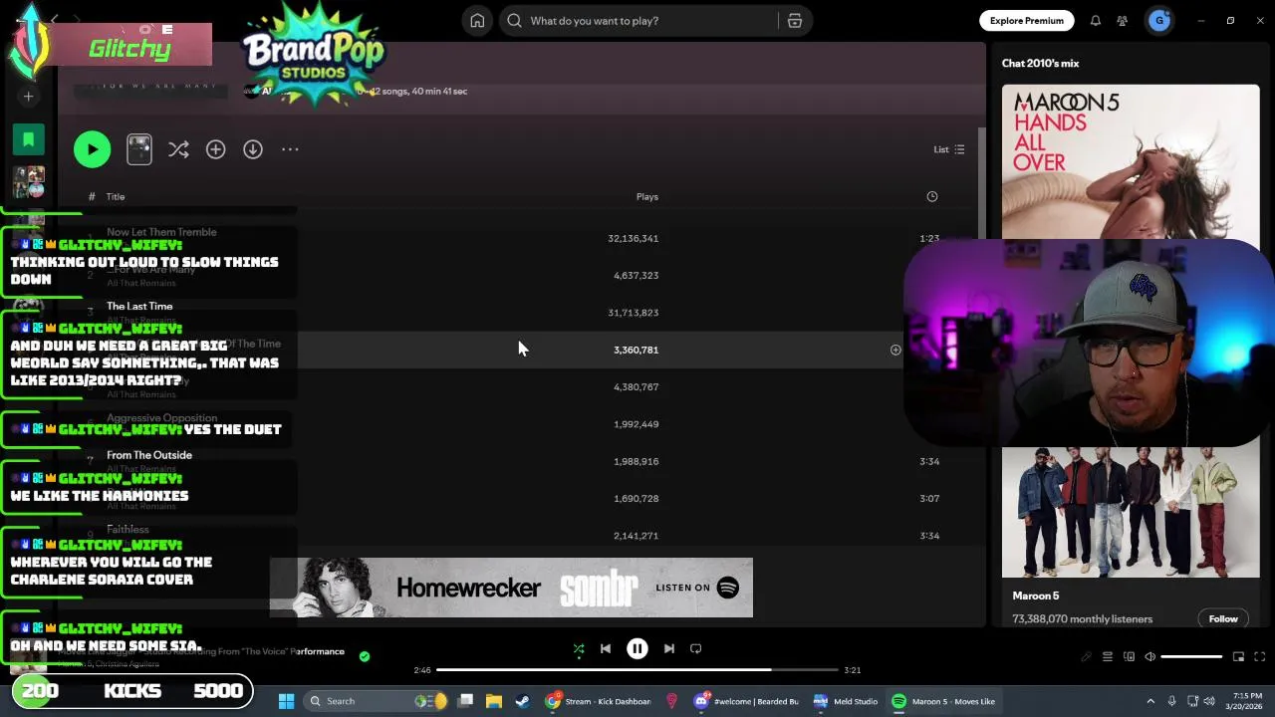
Task: Go back with the left navigation arrow
Action: coord(55,20)
